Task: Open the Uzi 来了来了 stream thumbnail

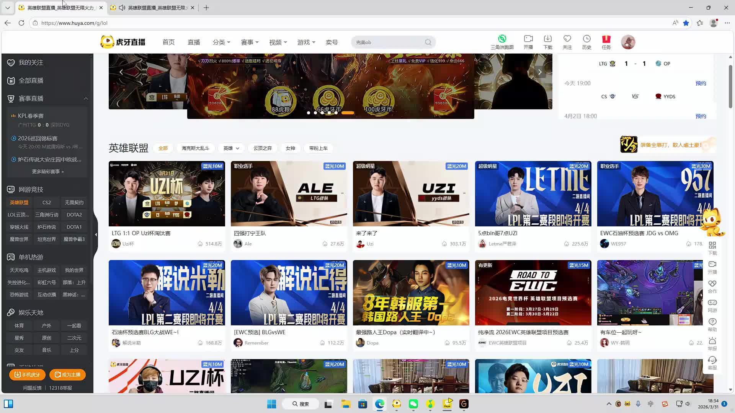Action: [x=411, y=194]
